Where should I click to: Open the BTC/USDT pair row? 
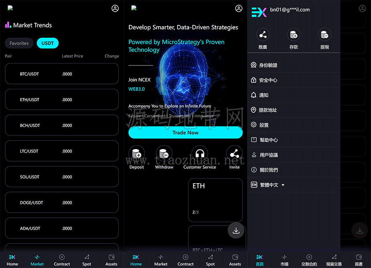(x=62, y=74)
